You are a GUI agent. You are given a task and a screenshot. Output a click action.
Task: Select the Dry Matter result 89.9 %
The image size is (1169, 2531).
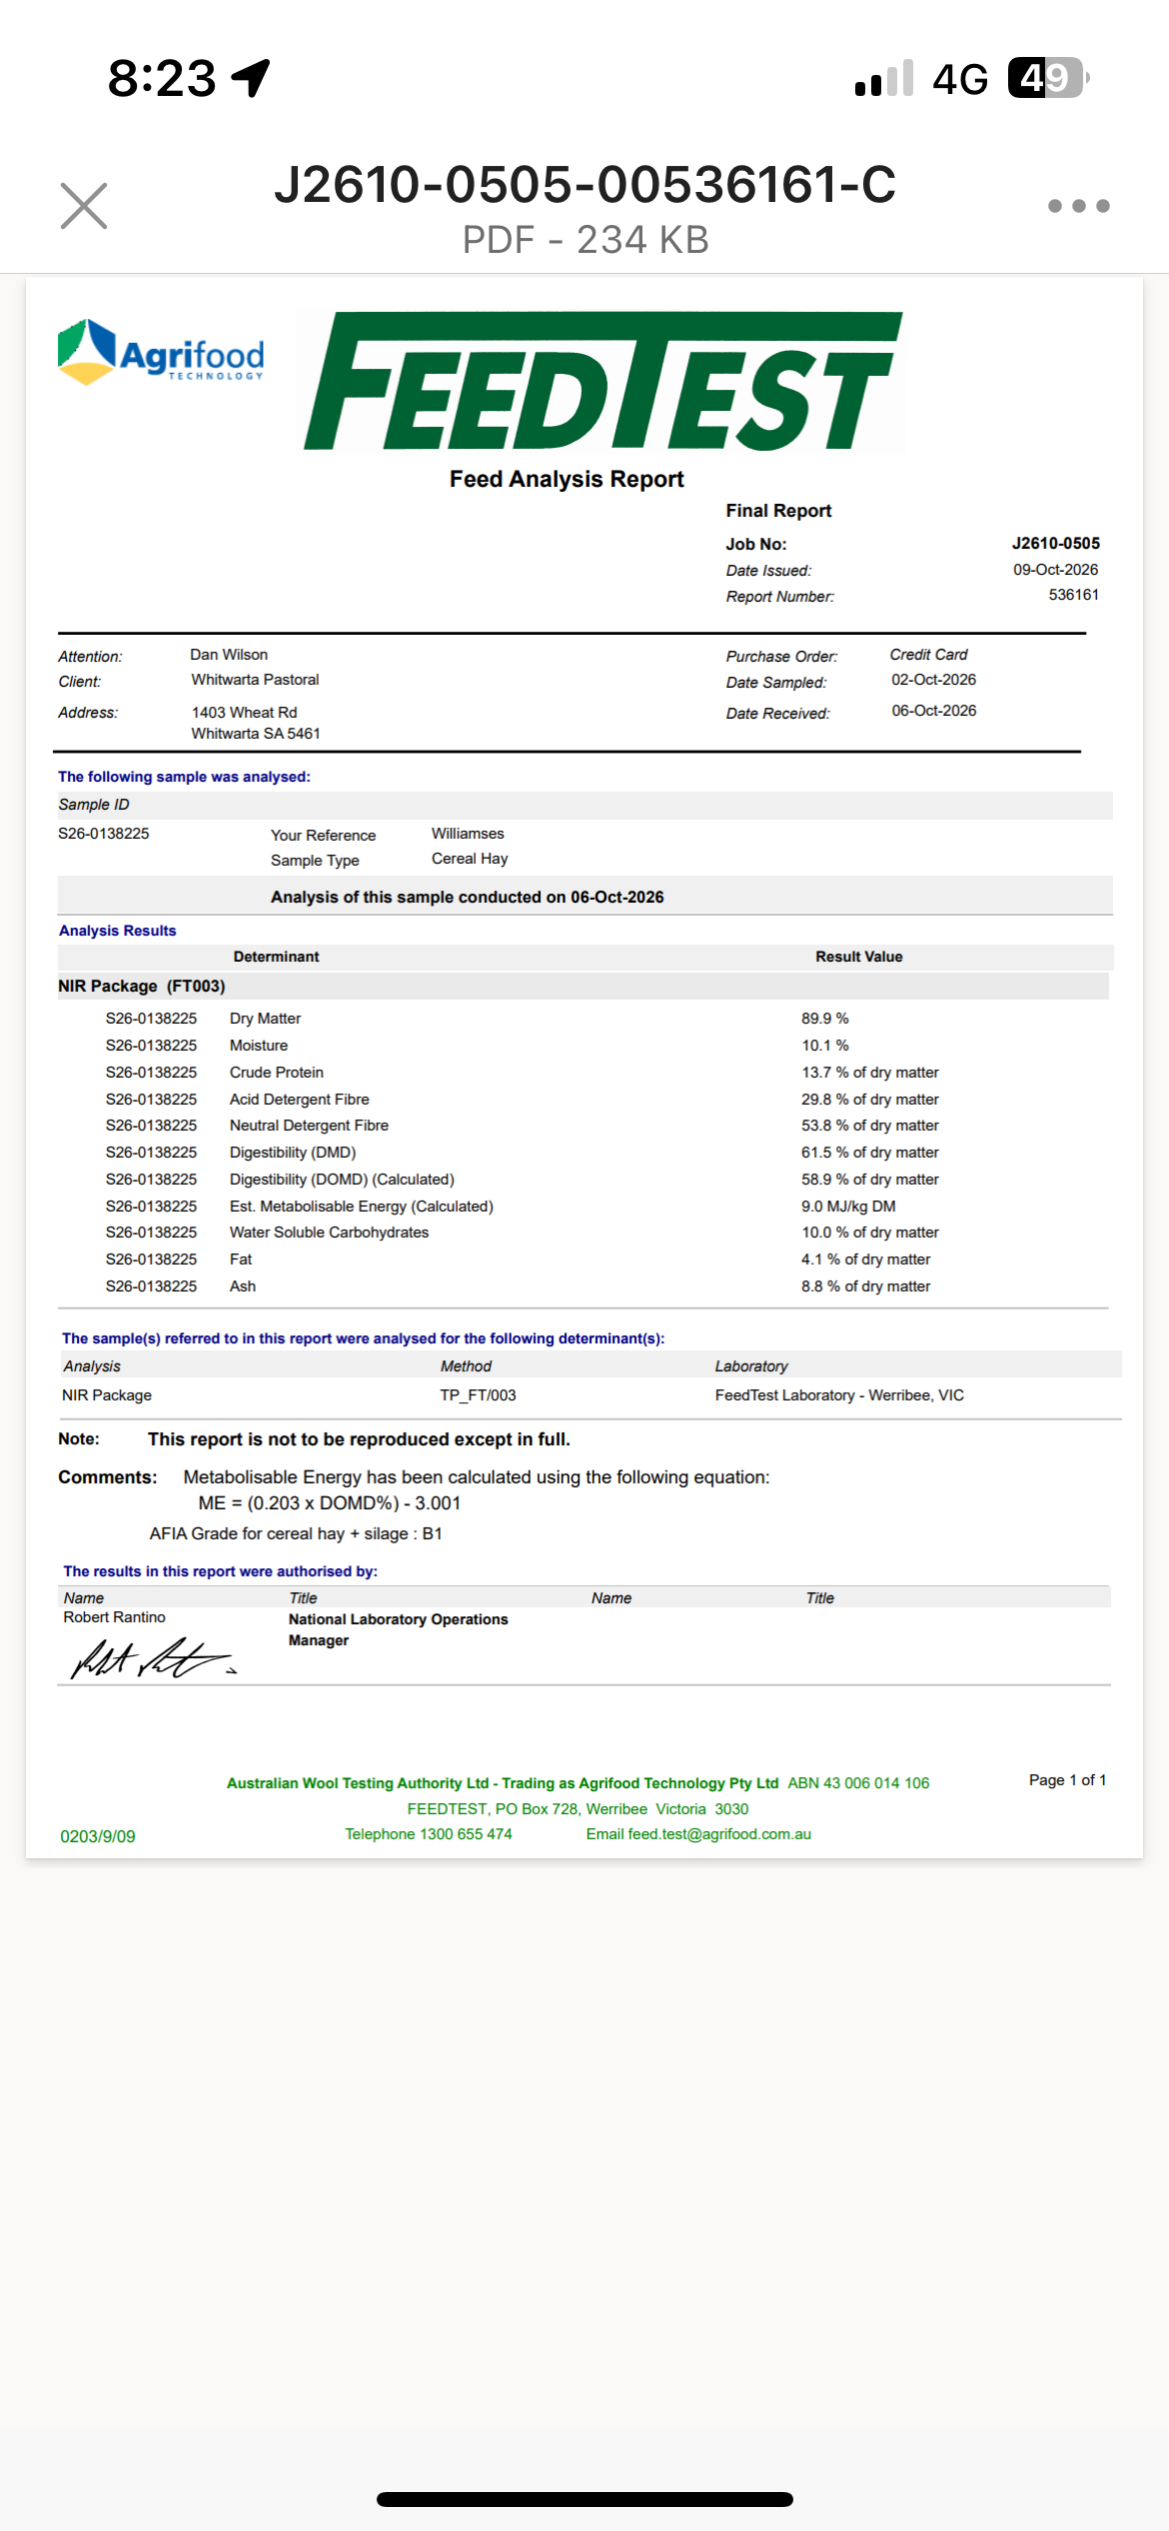824,1019
